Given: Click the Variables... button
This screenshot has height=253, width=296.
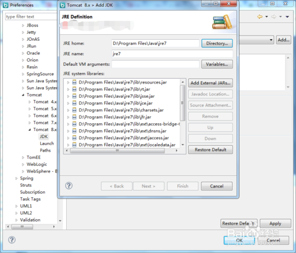Looking at the screenshot, I should click(x=217, y=64).
